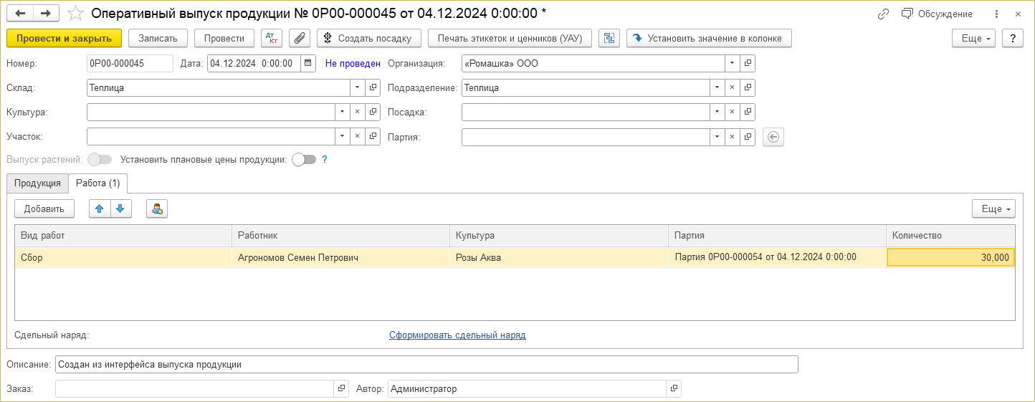Expand header Партия dropdown list
Screen dimensions: 1035x402
click(x=716, y=136)
